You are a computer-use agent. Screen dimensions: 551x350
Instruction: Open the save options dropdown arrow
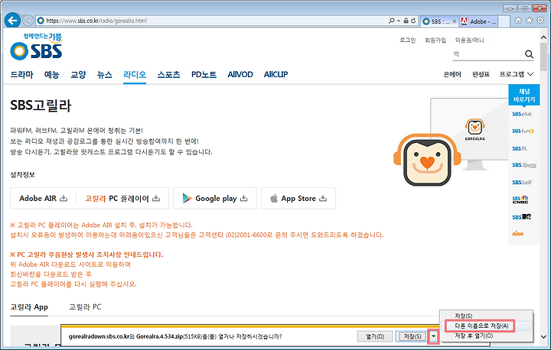click(x=434, y=336)
